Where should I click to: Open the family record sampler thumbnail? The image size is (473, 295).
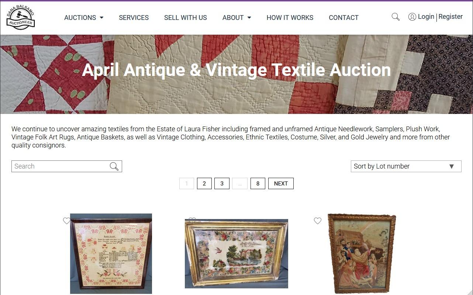tap(111, 254)
